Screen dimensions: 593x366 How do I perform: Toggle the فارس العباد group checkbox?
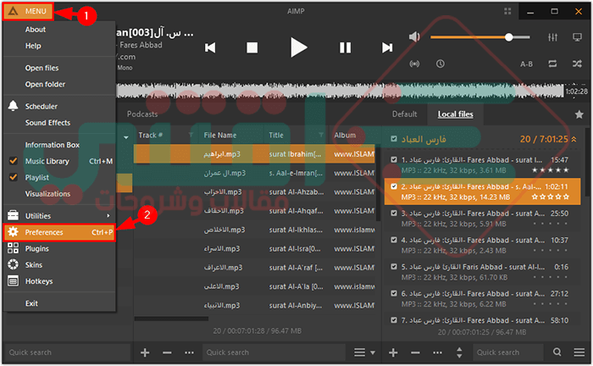pyautogui.click(x=394, y=139)
